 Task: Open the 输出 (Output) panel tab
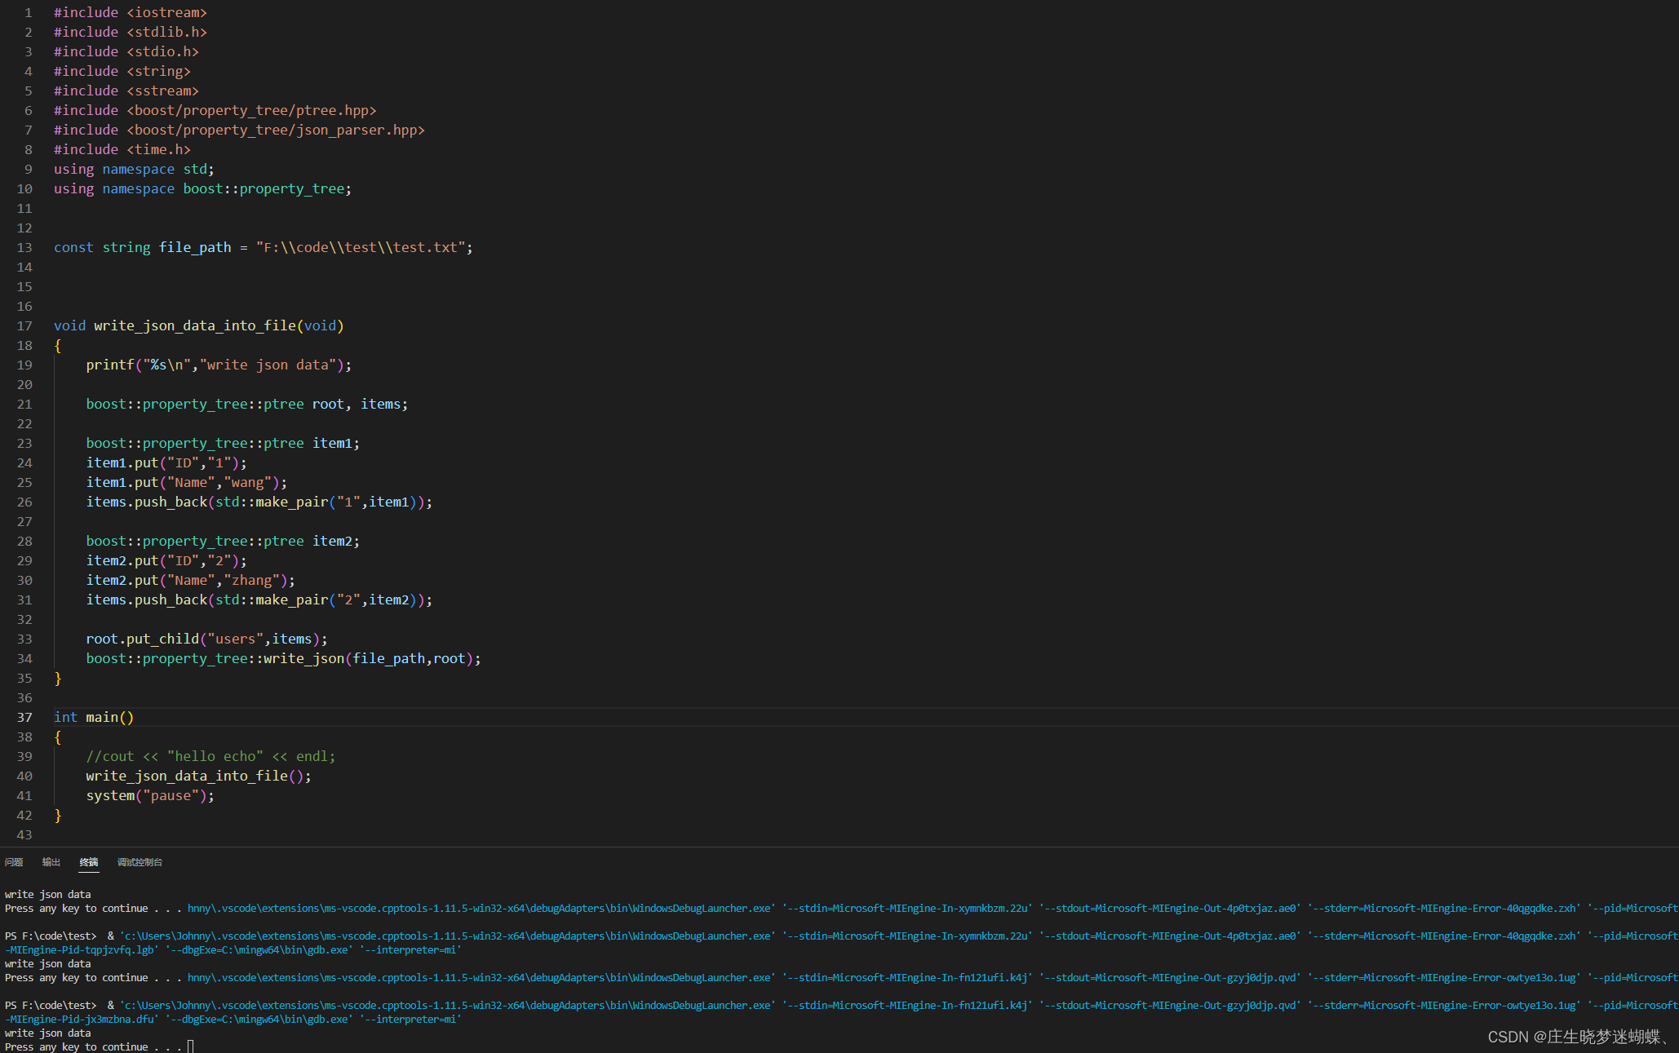(x=51, y=862)
